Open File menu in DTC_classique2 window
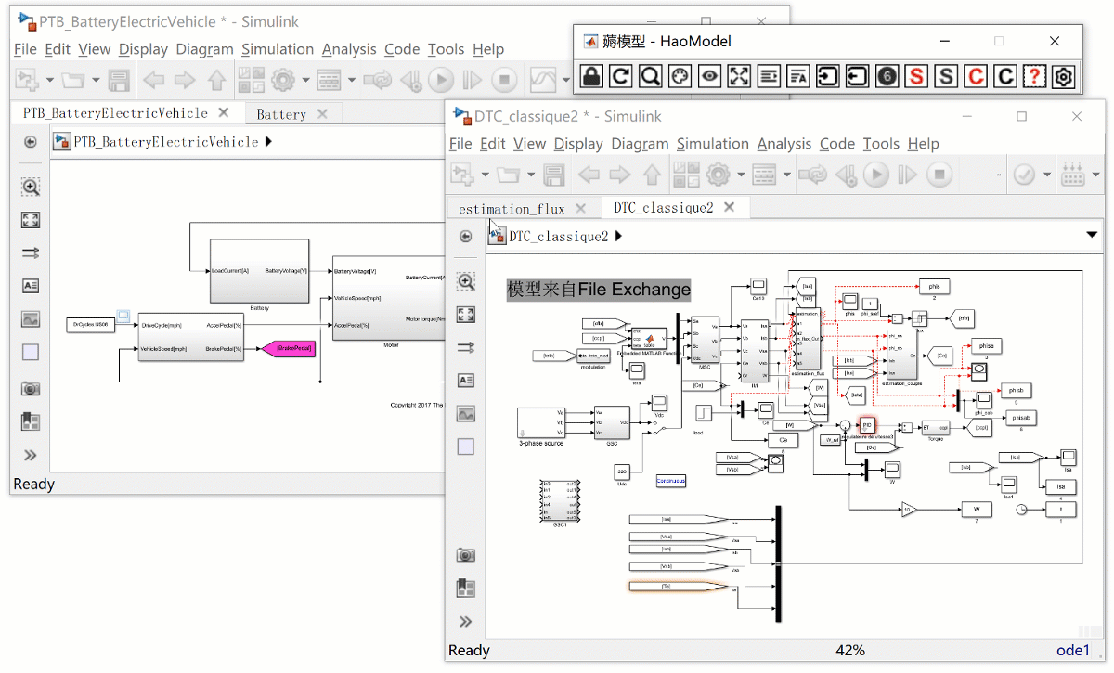The width and height of the screenshot is (1114, 673). coord(460,144)
